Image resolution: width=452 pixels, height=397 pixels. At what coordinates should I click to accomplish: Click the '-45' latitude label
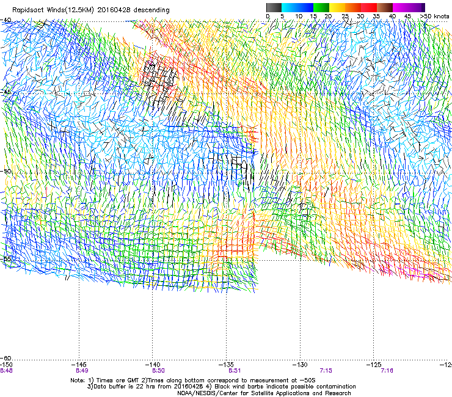pyautogui.click(x=5, y=92)
